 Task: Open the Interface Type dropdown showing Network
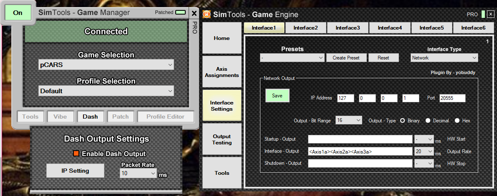(x=444, y=58)
